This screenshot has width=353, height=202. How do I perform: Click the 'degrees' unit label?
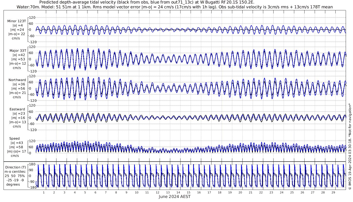(13, 184)
